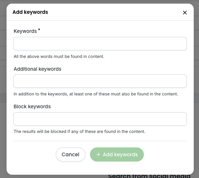Click the separator line below the dialog title
Viewport: 199px width, 178px height.
tap(100, 21)
